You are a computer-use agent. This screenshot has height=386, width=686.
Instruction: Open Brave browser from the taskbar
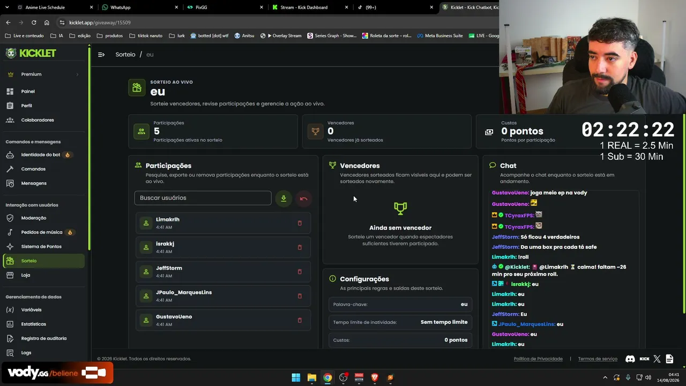(375, 377)
